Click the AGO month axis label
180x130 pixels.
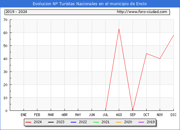119,115
